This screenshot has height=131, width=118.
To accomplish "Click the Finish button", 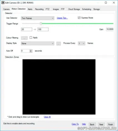I will pos(110,125).
